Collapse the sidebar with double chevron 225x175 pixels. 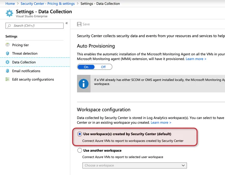point(67,23)
